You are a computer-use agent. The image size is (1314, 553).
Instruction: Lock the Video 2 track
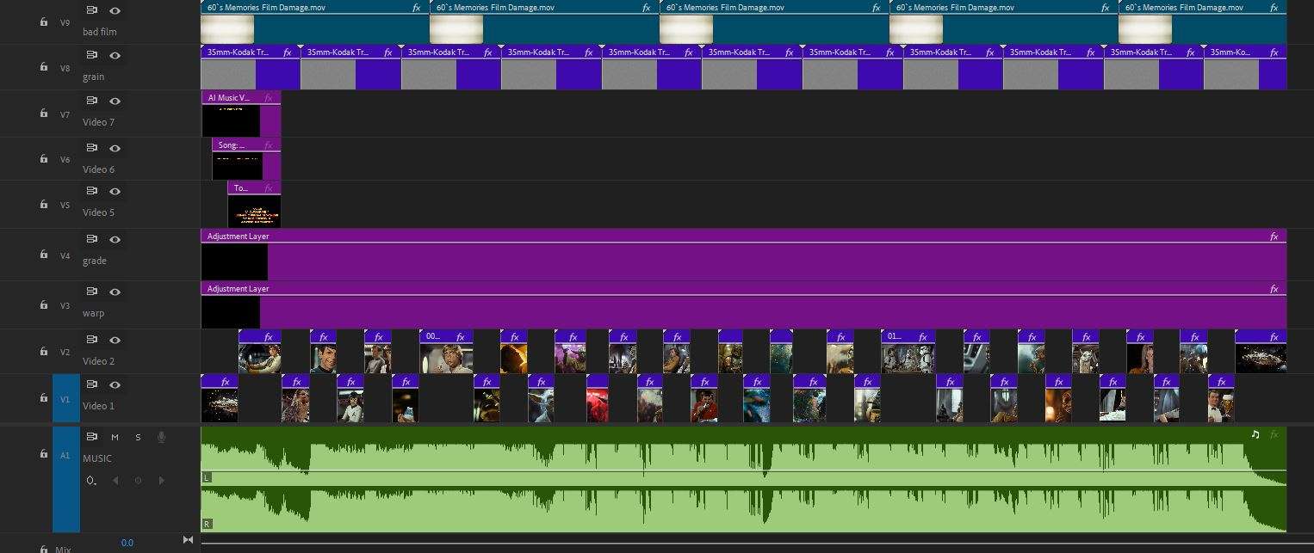[x=44, y=352]
